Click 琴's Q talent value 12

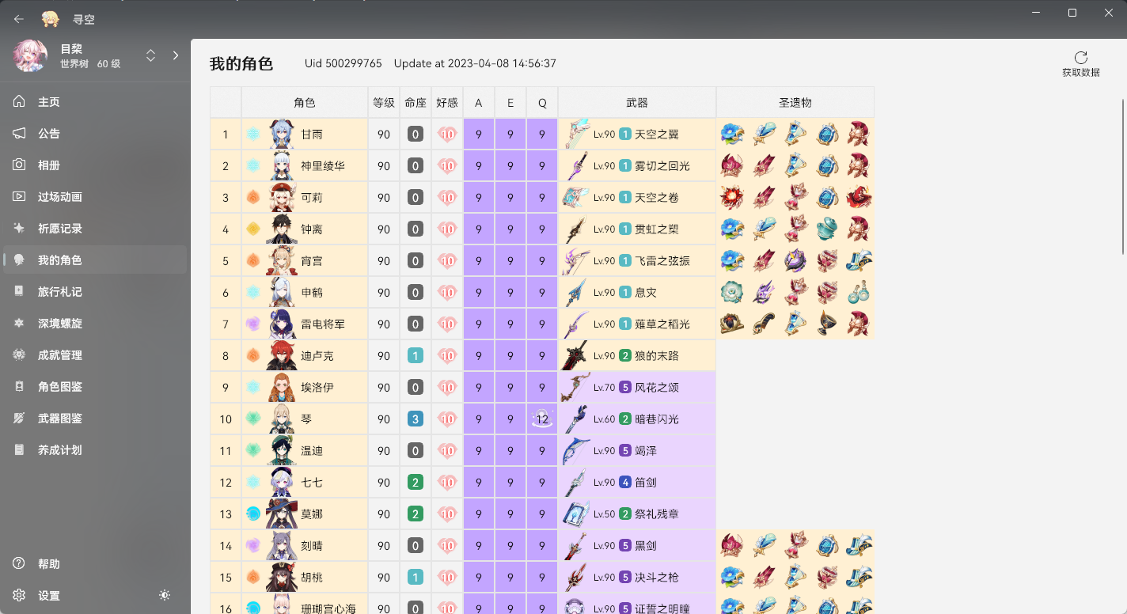pos(542,419)
